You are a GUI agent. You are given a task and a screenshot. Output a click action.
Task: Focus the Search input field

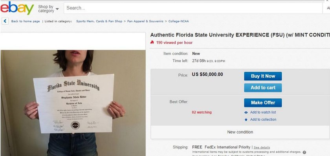(x=193, y=8)
